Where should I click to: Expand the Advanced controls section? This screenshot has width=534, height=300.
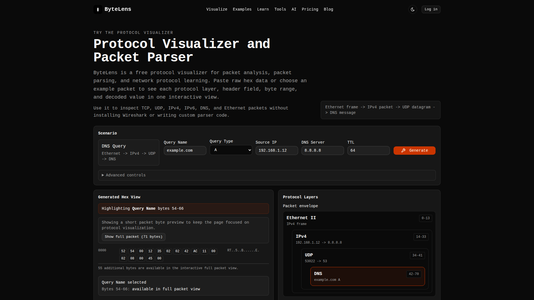coord(267,175)
